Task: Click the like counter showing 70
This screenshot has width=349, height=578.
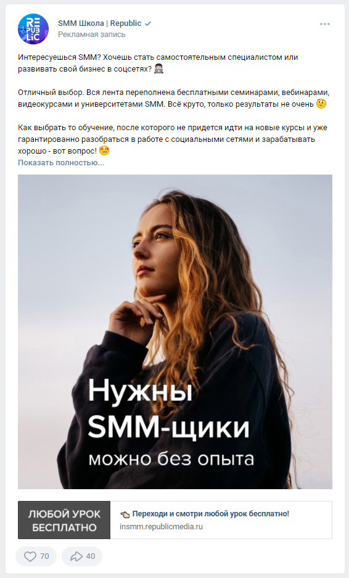Action: tap(44, 556)
